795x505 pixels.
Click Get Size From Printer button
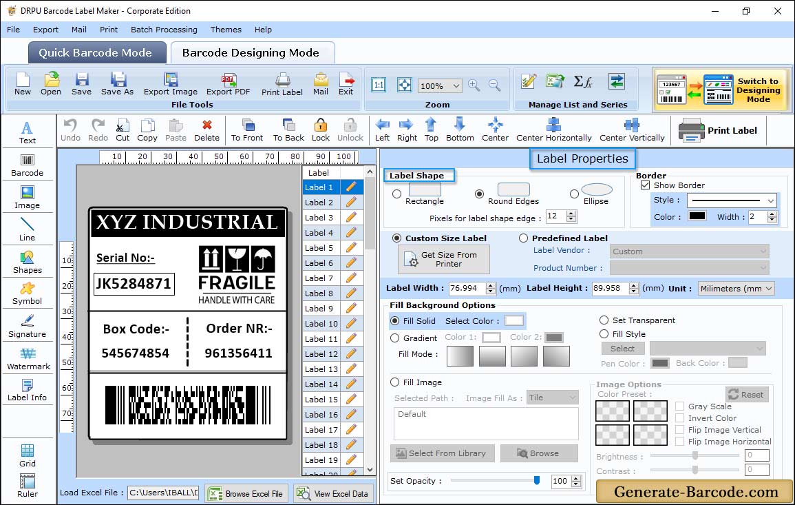[x=444, y=259]
